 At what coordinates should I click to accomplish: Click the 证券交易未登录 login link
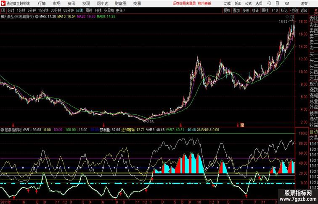click(x=184, y=3)
